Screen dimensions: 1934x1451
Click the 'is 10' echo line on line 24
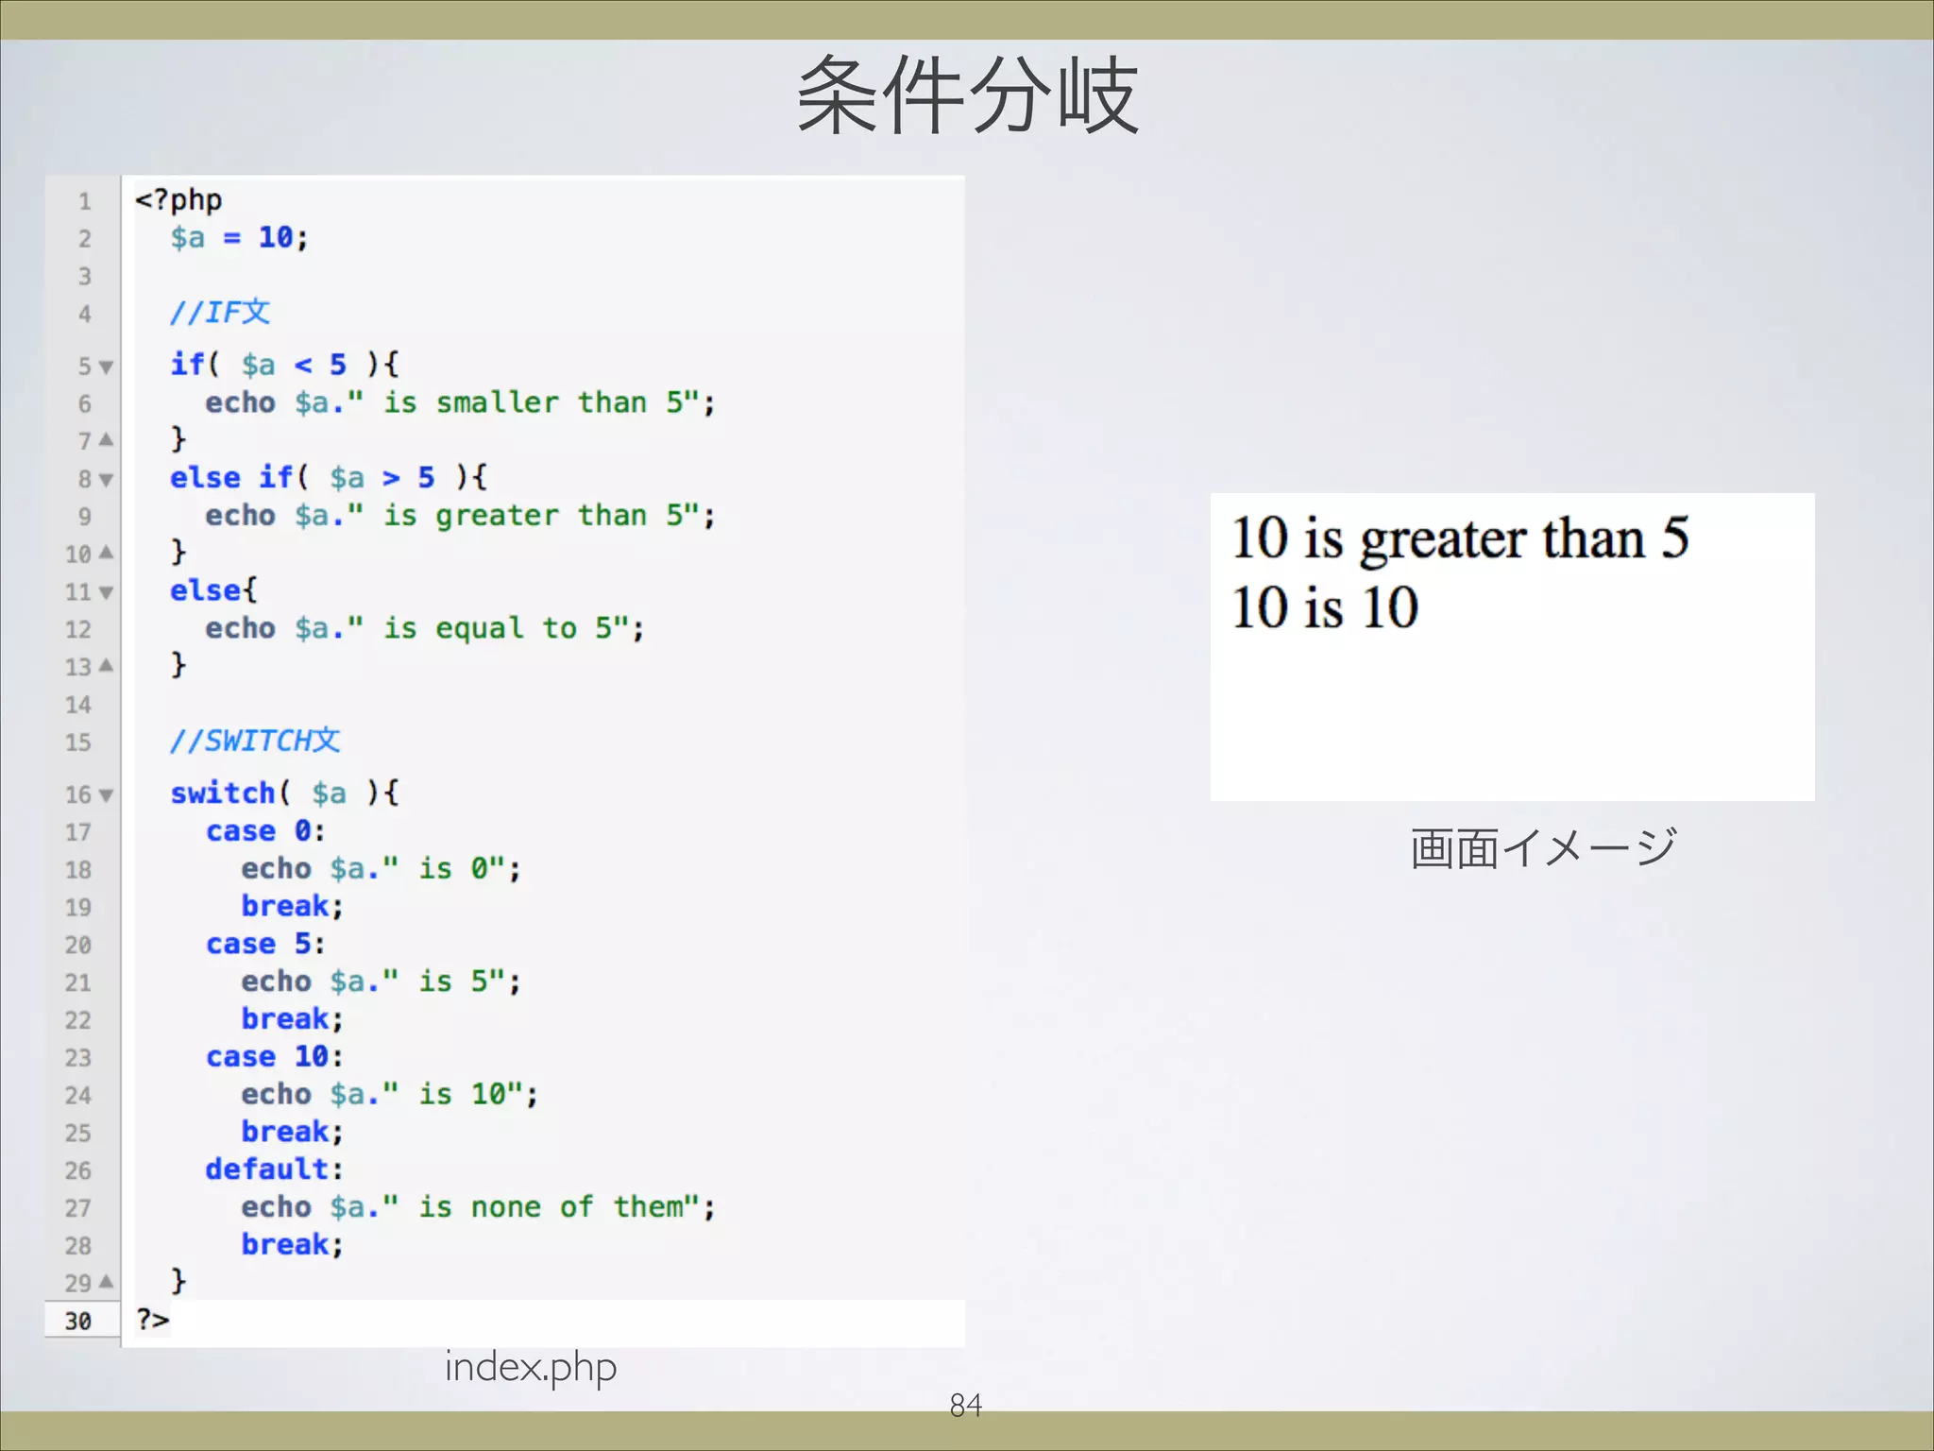pos(389,1094)
